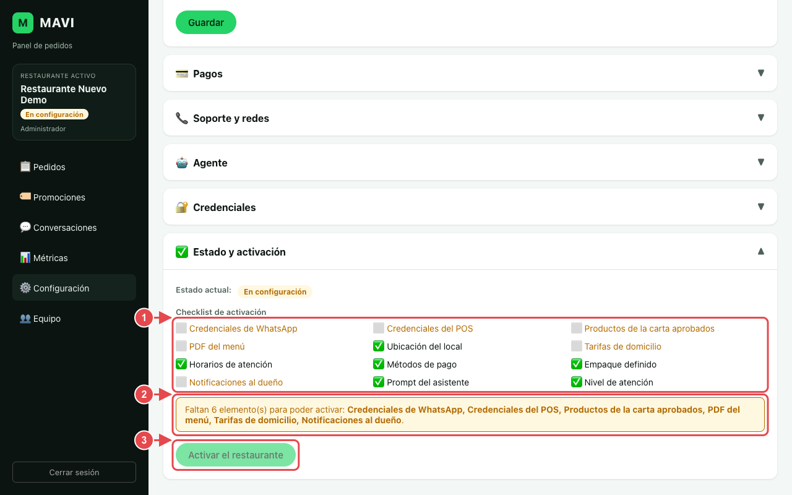The height and width of the screenshot is (495, 792).
Task: Click green check icon in Estado y activación
Action: pos(182,252)
